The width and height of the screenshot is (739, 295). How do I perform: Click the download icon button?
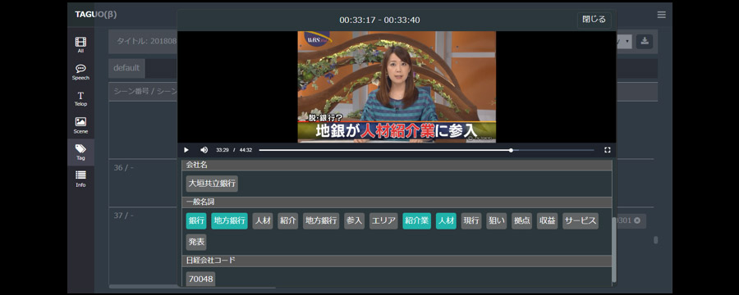pos(645,42)
